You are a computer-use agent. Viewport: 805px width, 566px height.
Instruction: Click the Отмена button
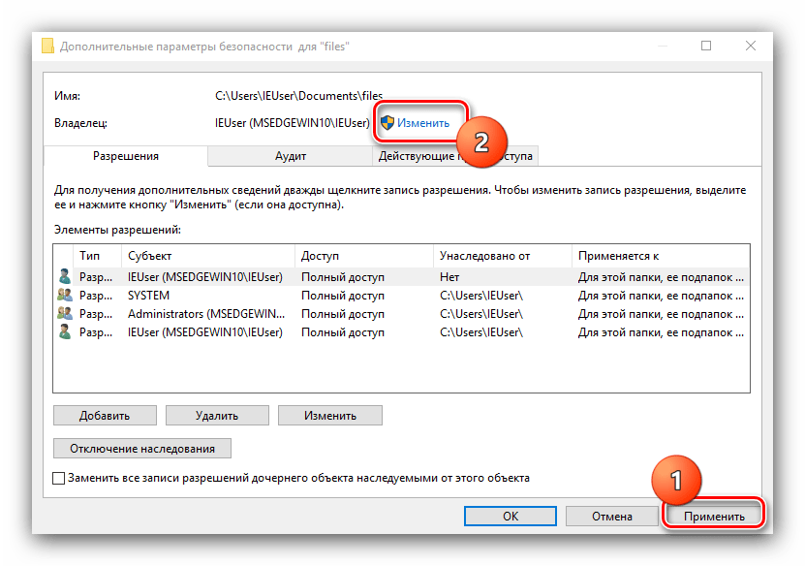(610, 517)
